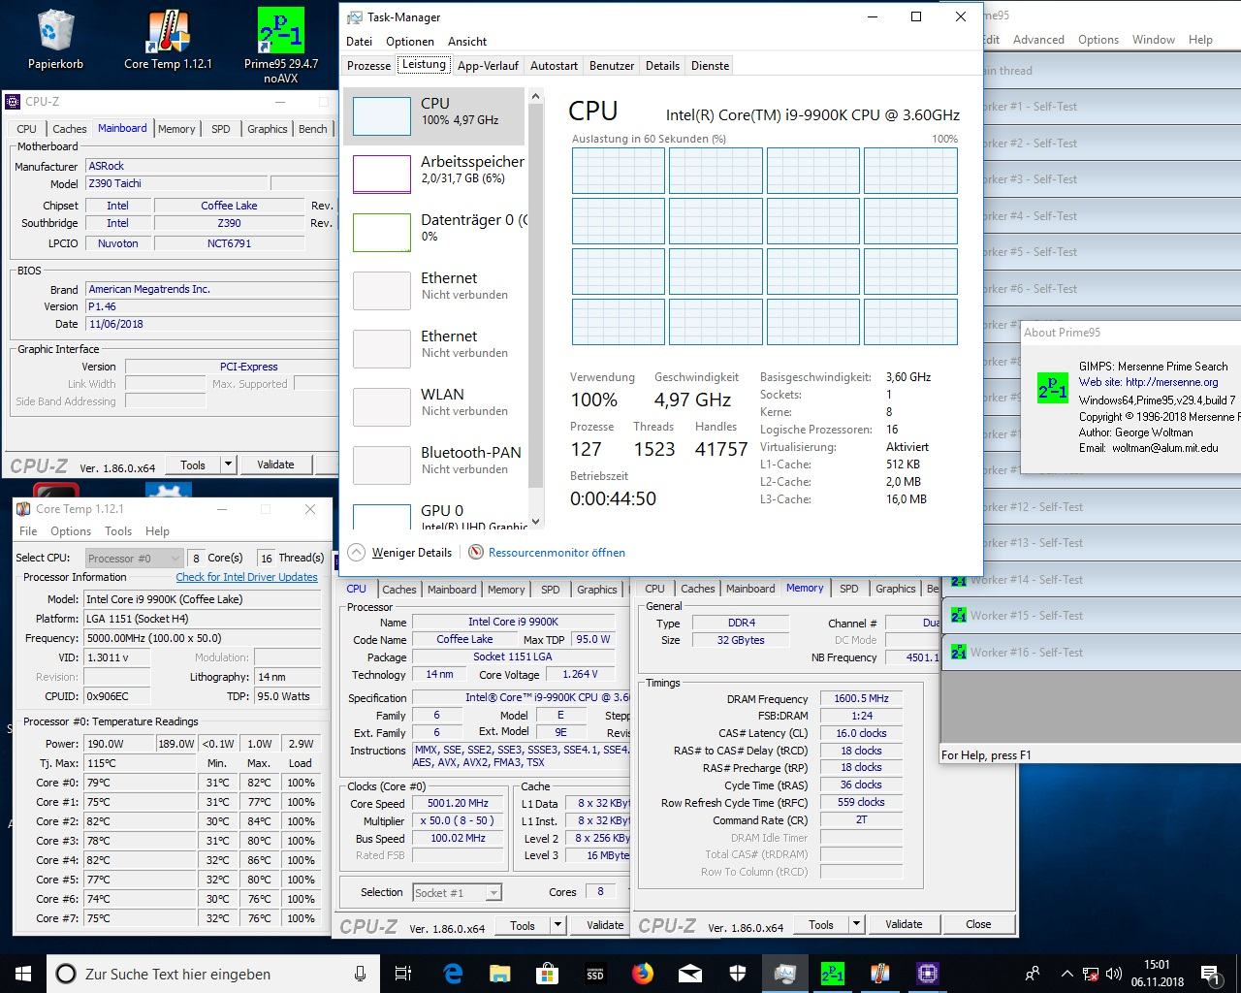Viewport: 1241px width, 993px height.
Task: Select WLAN in Task-Manager sidebar
Action: (x=436, y=406)
